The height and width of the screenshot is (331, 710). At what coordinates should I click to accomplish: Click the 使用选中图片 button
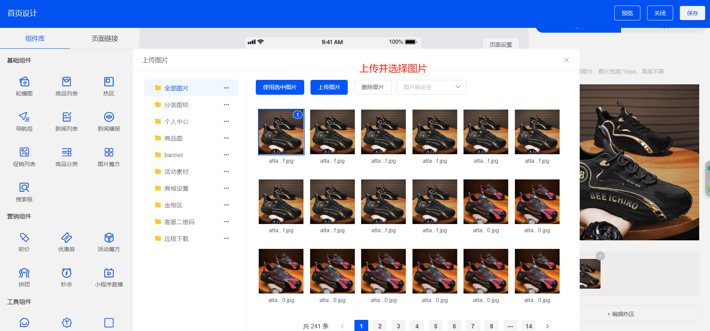coord(280,87)
